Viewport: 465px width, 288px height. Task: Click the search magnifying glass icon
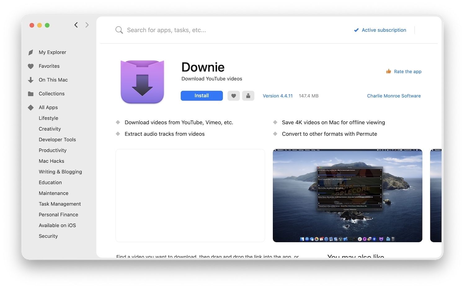[x=119, y=30]
